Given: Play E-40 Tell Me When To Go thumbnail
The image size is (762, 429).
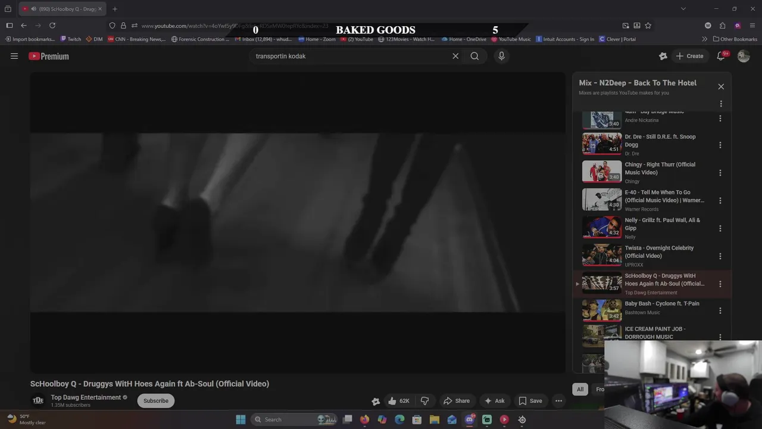Looking at the screenshot, I should (x=601, y=199).
